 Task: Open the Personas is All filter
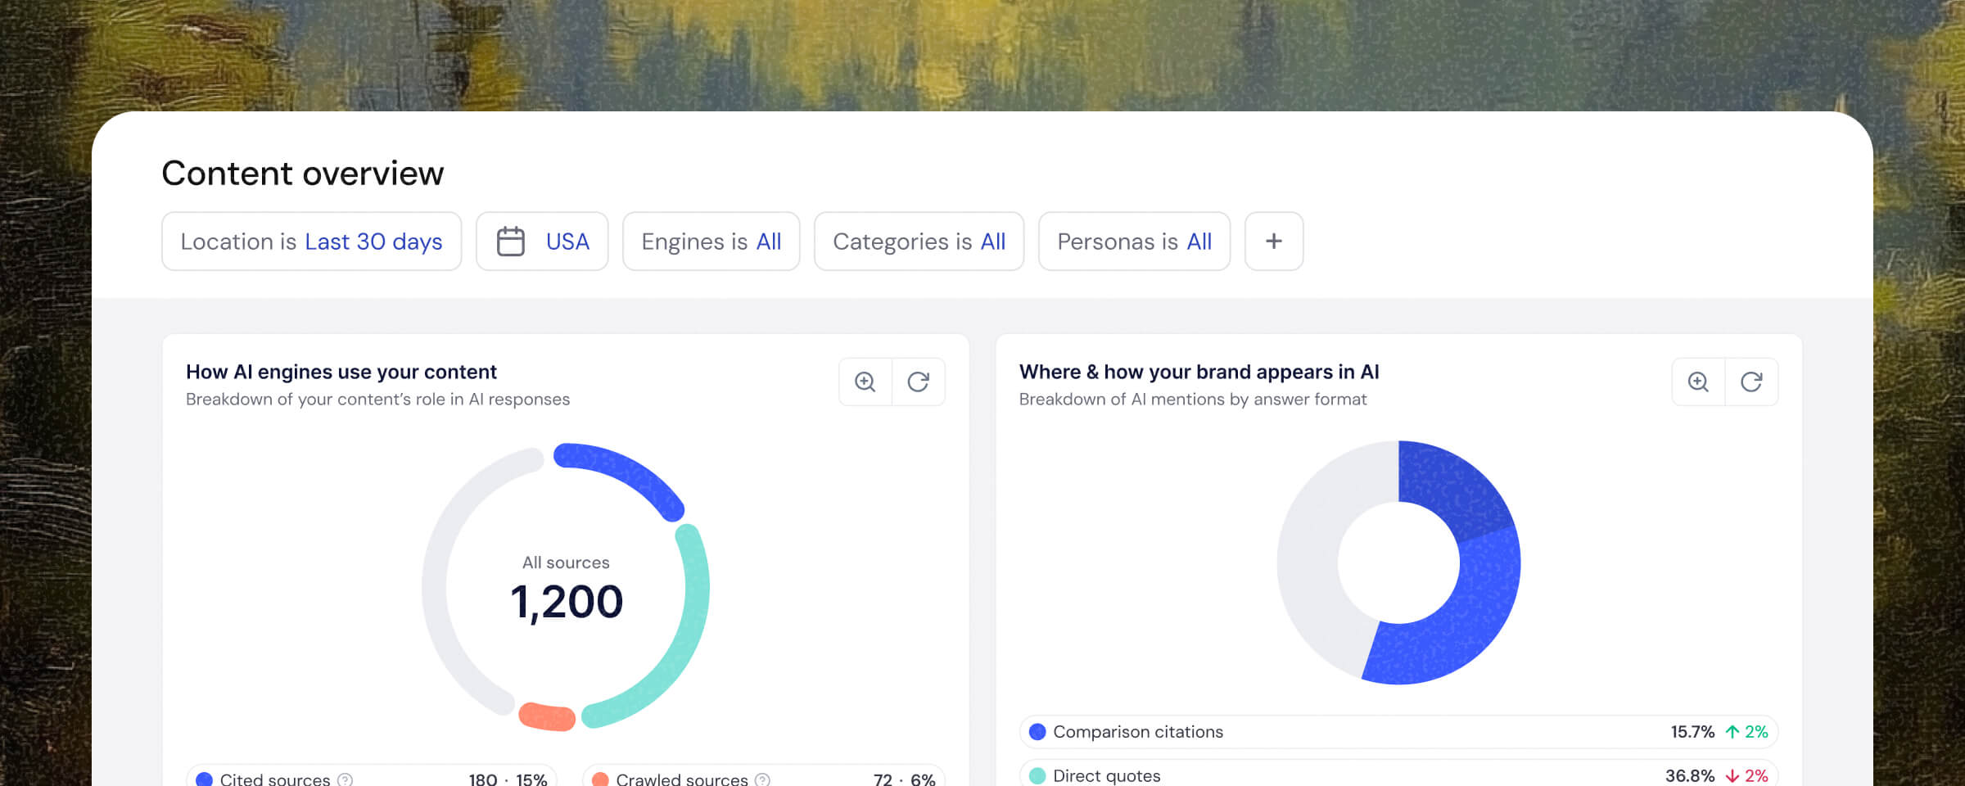pos(1134,242)
